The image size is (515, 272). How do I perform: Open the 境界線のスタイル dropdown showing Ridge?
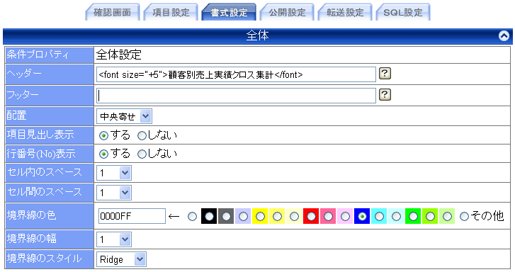tap(121, 259)
